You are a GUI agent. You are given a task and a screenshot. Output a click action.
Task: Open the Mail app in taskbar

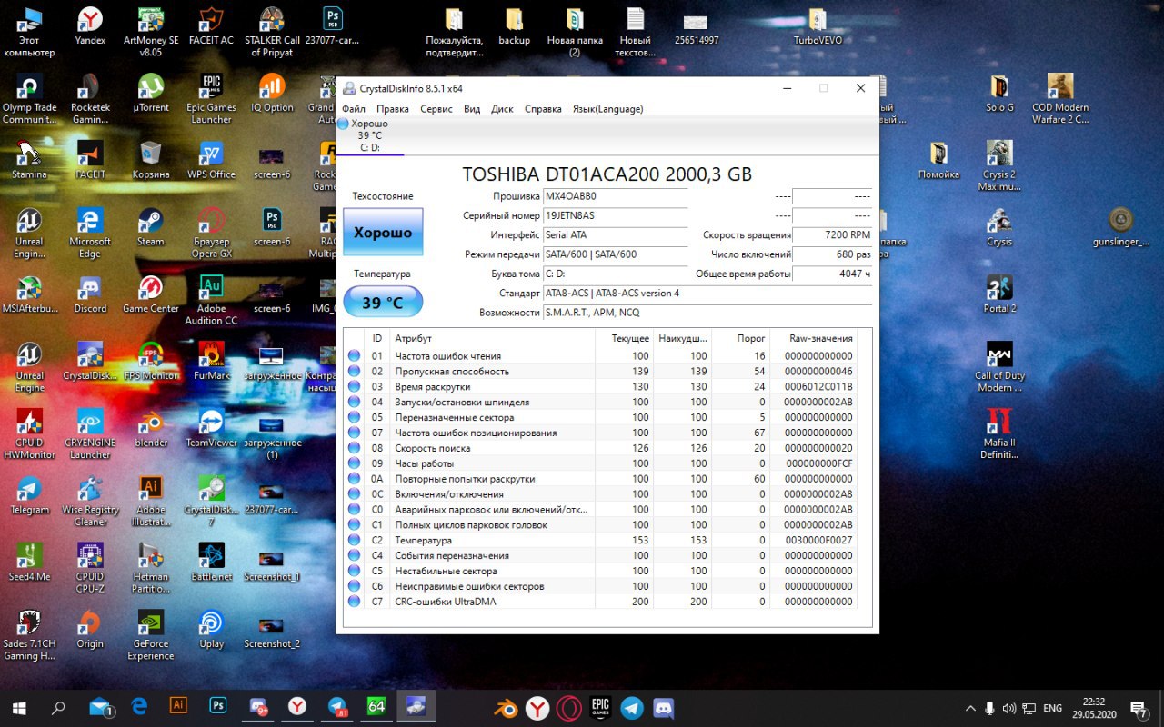100,707
